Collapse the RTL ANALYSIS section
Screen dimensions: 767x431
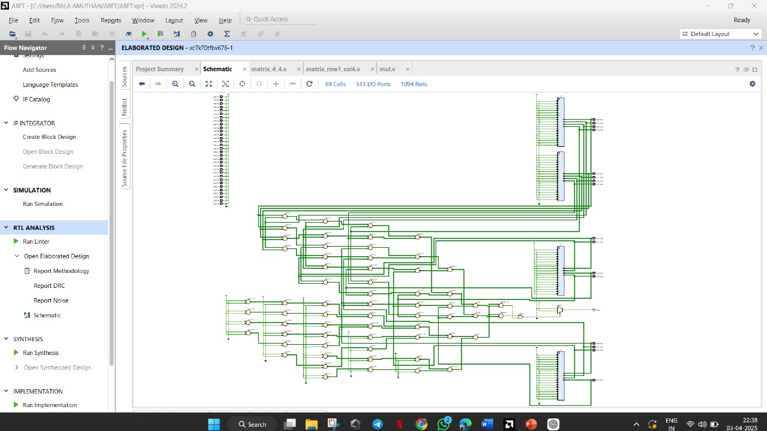click(x=7, y=227)
